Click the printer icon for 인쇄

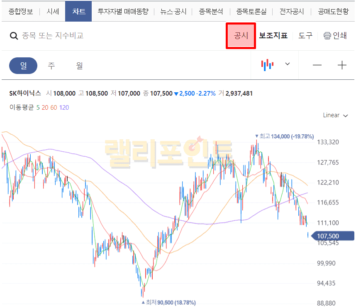pyautogui.click(x=327, y=36)
